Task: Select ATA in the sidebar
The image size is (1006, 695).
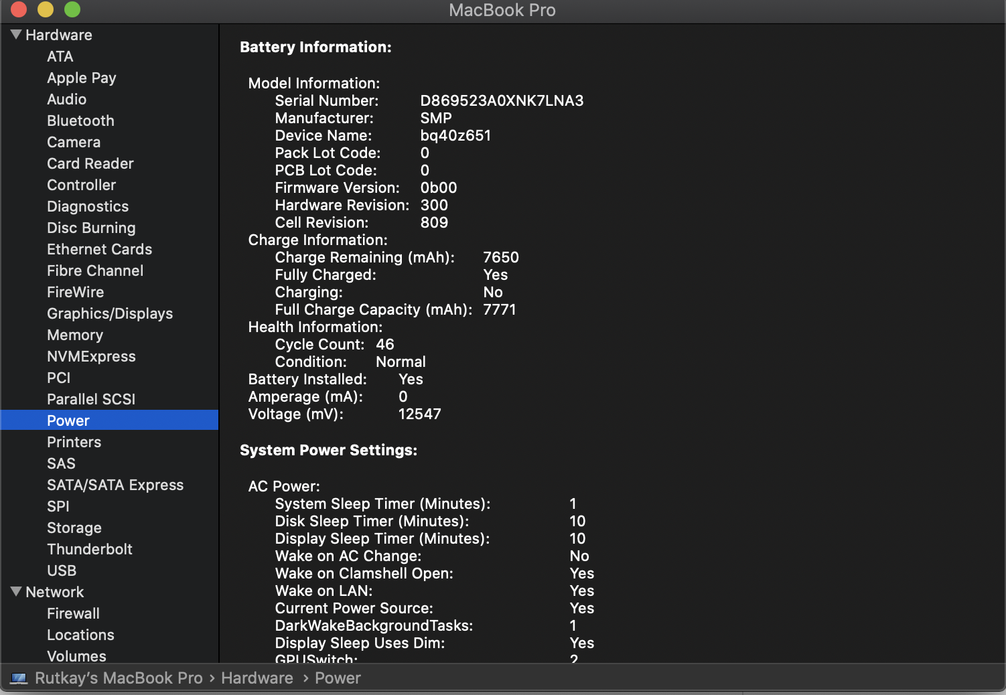Action: tap(60, 56)
